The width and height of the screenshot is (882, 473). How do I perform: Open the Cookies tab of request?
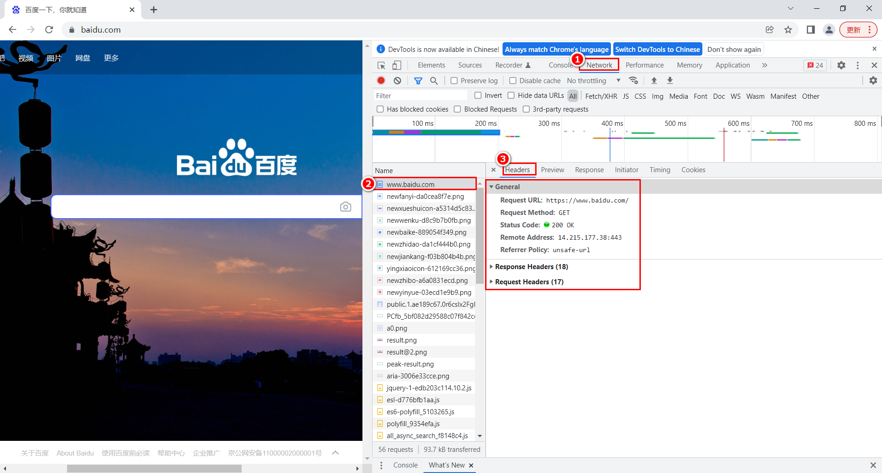tap(693, 169)
